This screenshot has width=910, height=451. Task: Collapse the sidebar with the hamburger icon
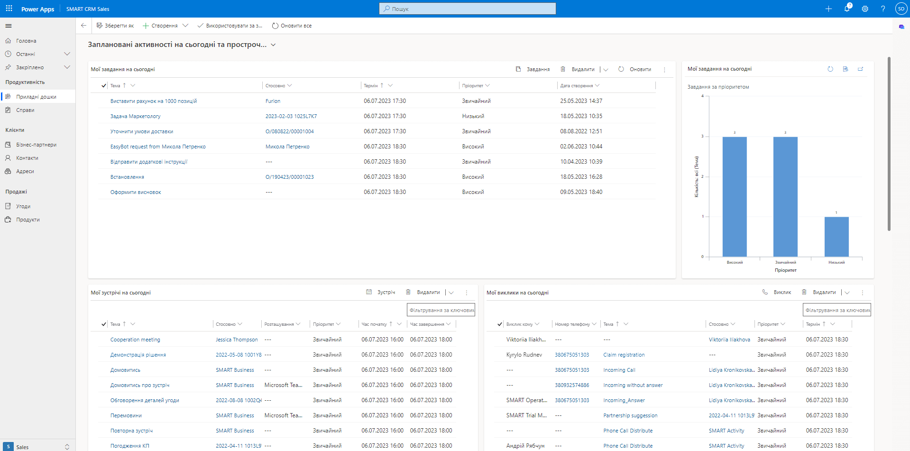(9, 26)
